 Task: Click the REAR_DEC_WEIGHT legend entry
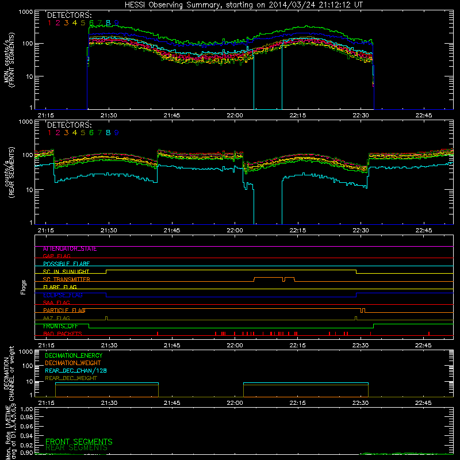[x=71, y=378]
